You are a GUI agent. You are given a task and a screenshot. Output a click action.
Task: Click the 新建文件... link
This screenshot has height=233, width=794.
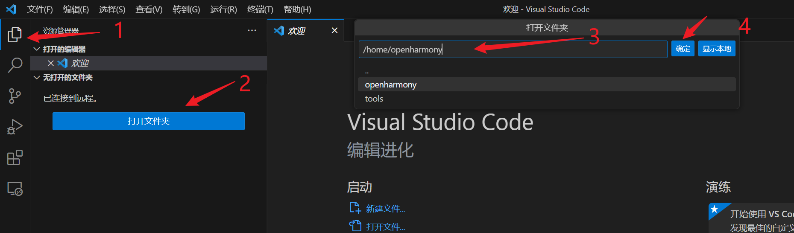tap(385, 208)
